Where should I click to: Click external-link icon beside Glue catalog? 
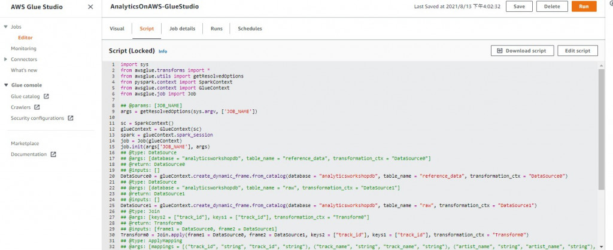pos(46,96)
